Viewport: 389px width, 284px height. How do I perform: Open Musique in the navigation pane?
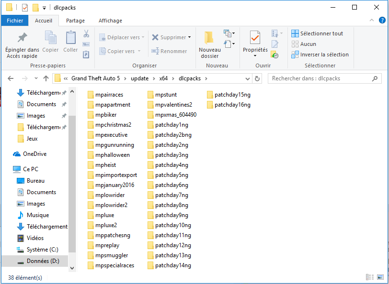[33, 215]
